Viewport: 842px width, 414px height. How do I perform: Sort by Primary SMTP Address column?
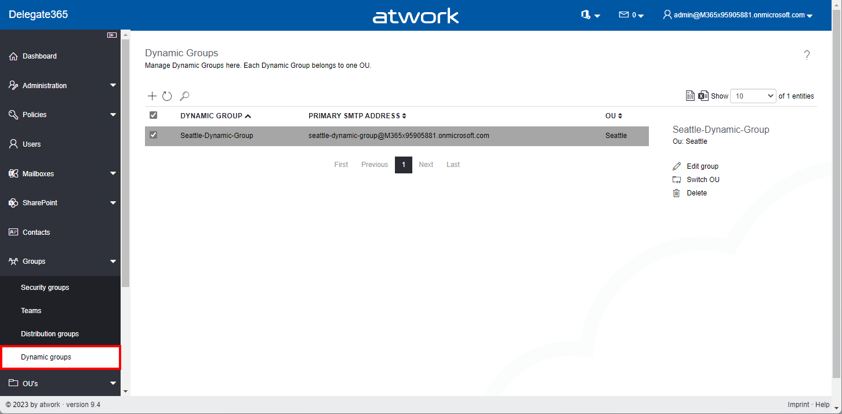tap(357, 116)
